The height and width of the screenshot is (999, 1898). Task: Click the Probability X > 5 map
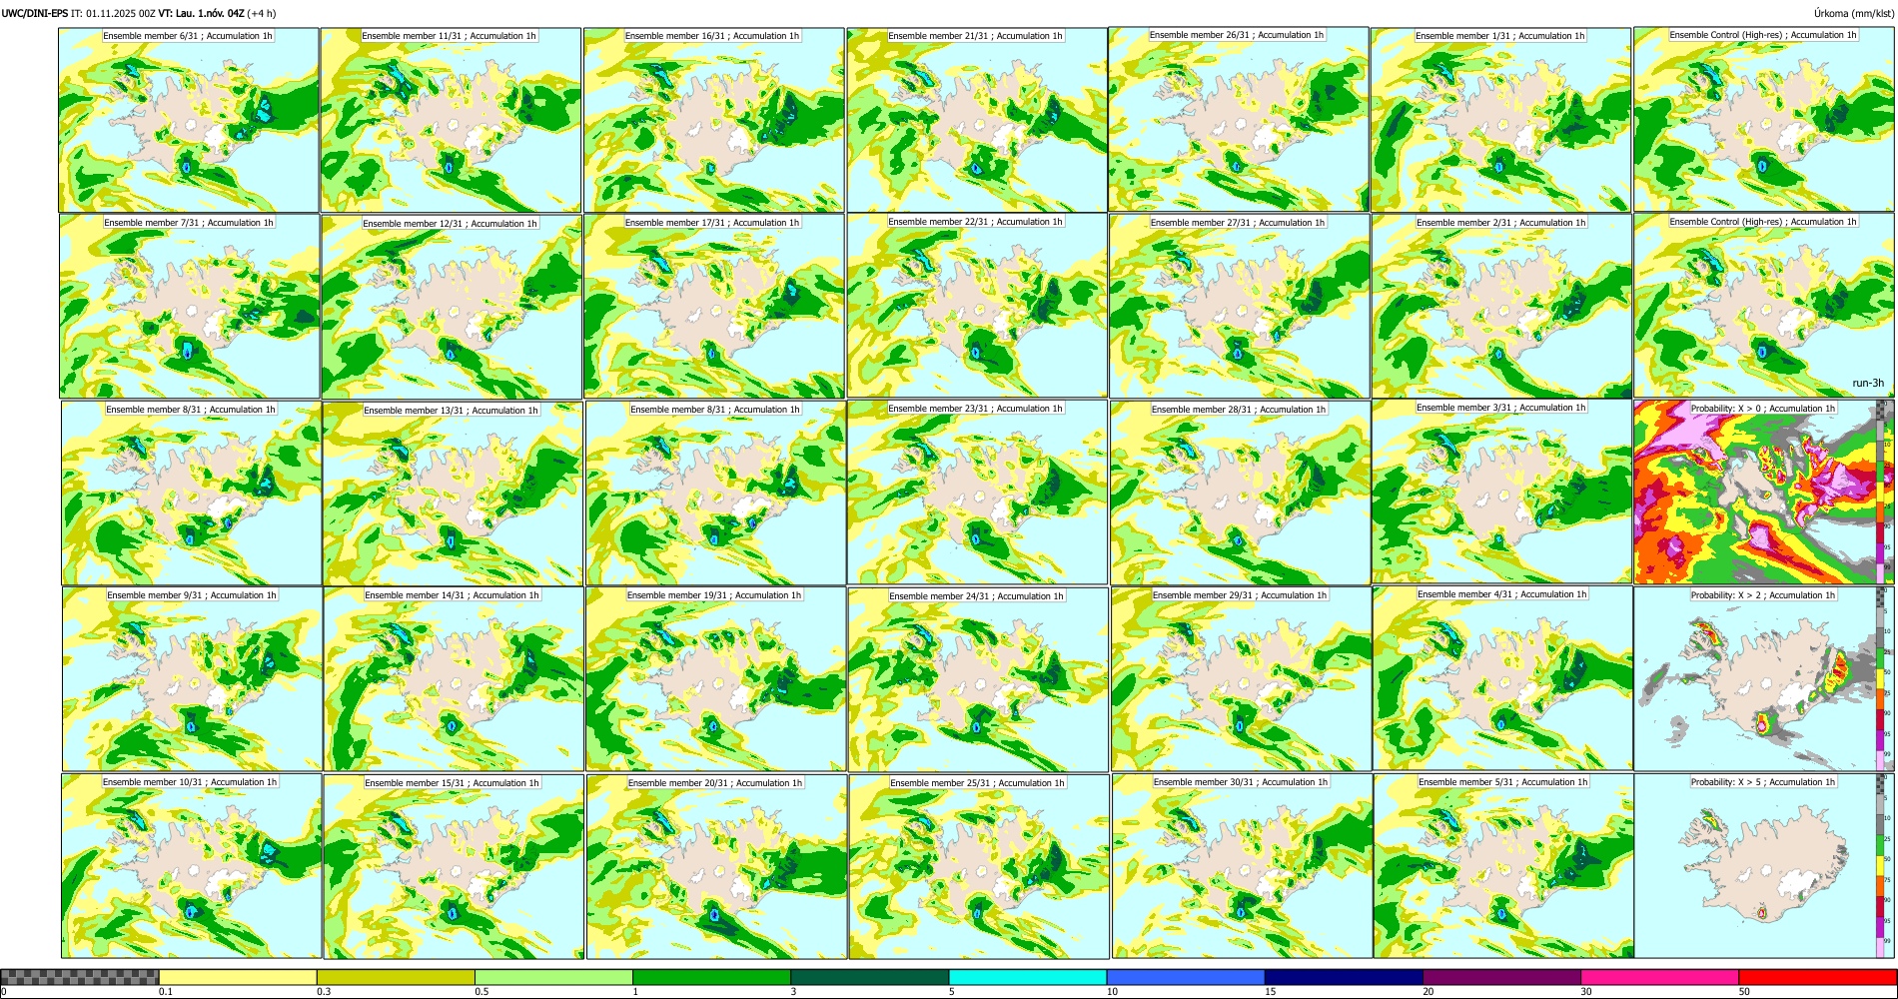1764,866
